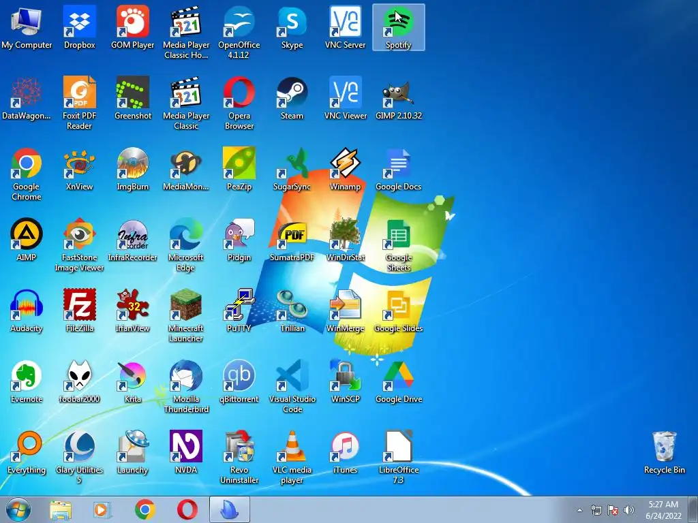The height and width of the screenshot is (523, 698).
Task: Select the Google Docs shortcut
Action: pyautogui.click(x=398, y=169)
